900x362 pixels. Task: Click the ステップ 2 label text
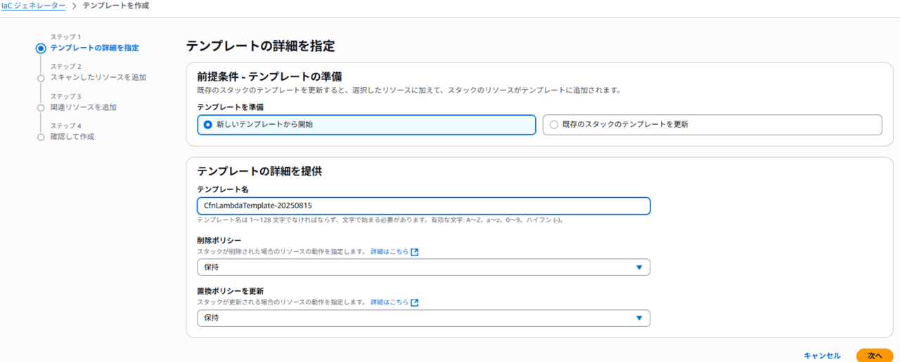point(66,67)
